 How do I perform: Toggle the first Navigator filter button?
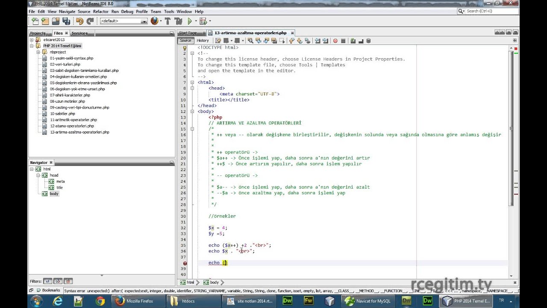[x=47, y=281]
